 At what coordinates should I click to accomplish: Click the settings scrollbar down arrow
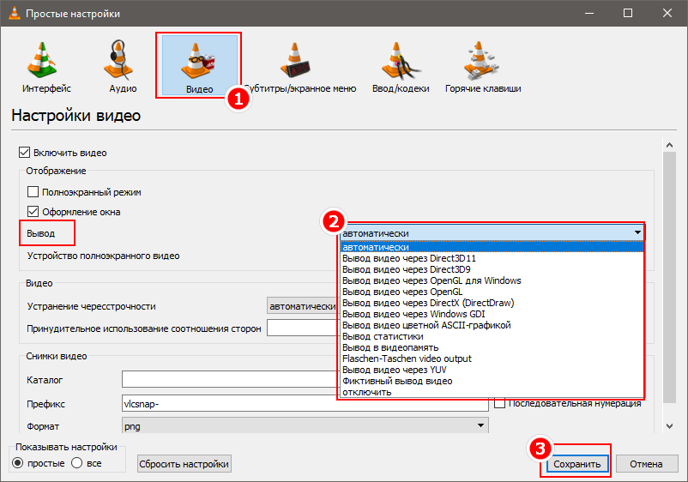(x=669, y=426)
